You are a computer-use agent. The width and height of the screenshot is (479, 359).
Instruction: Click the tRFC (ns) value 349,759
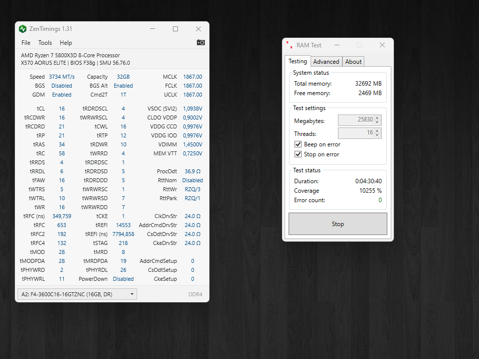coord(62,216)
